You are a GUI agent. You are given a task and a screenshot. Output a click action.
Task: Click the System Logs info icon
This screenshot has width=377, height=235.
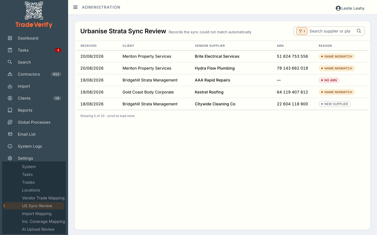point(10,146)
